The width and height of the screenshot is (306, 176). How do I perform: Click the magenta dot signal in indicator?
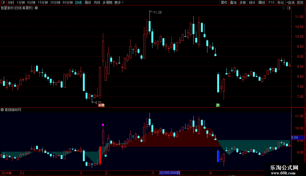point(103,125)
